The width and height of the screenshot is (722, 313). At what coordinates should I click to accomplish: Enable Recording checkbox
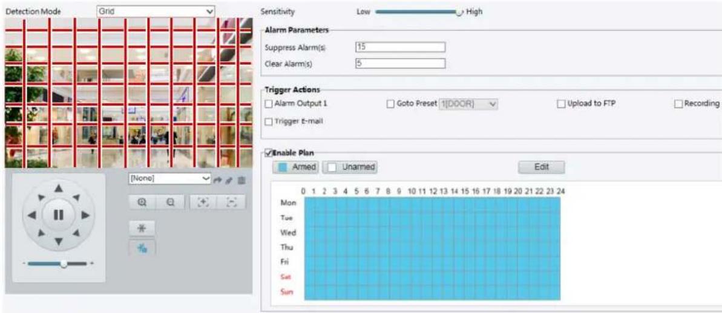(x=678, y=104)
